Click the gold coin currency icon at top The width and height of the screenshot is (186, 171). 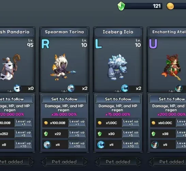click(170, 6)
